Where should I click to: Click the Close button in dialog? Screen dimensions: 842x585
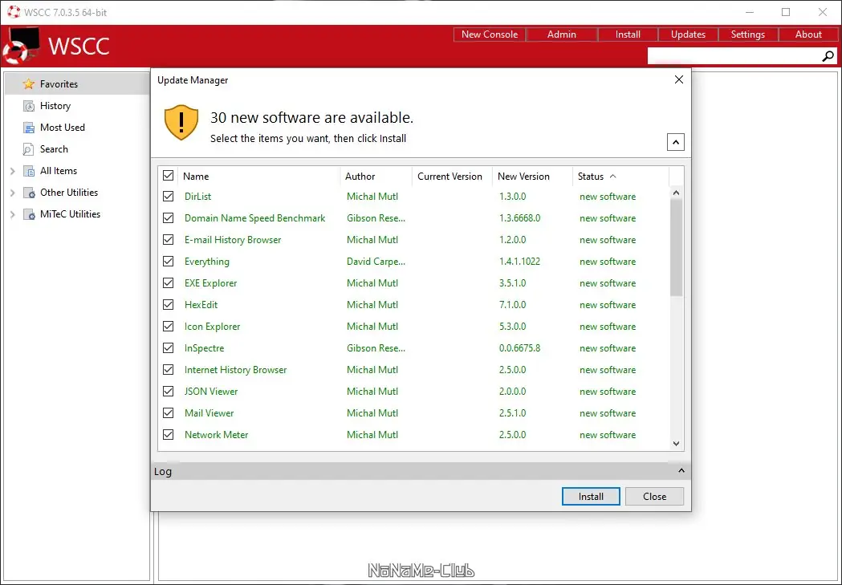[655, 497]
